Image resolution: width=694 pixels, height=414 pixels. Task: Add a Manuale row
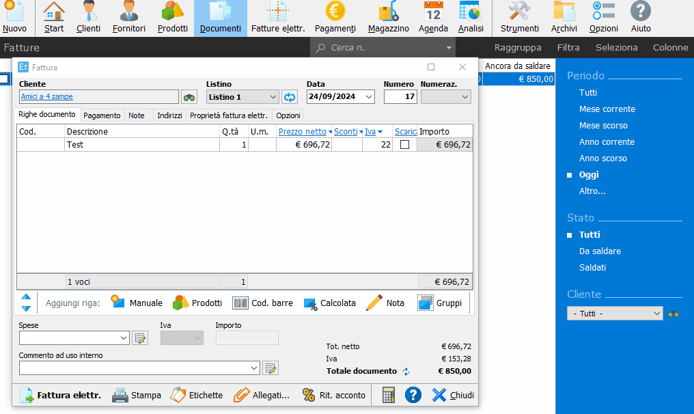point(137,303)
